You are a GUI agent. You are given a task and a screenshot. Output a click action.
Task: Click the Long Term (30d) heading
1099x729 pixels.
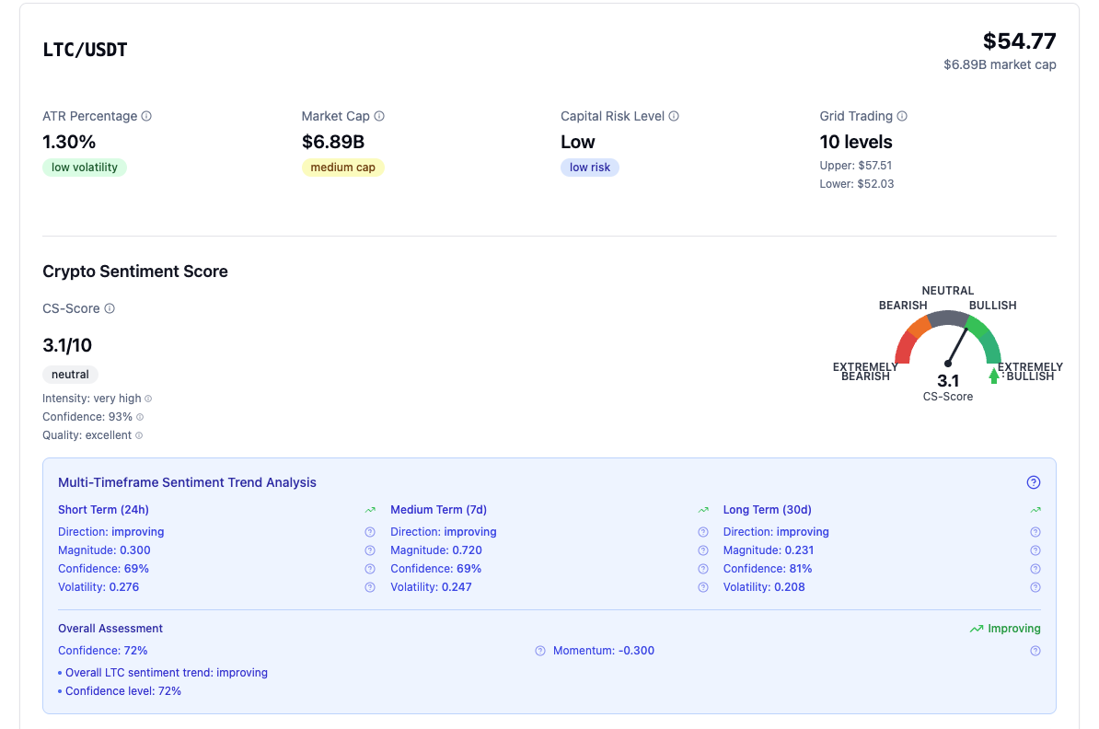pyautogui.click(x=767, y=510)
